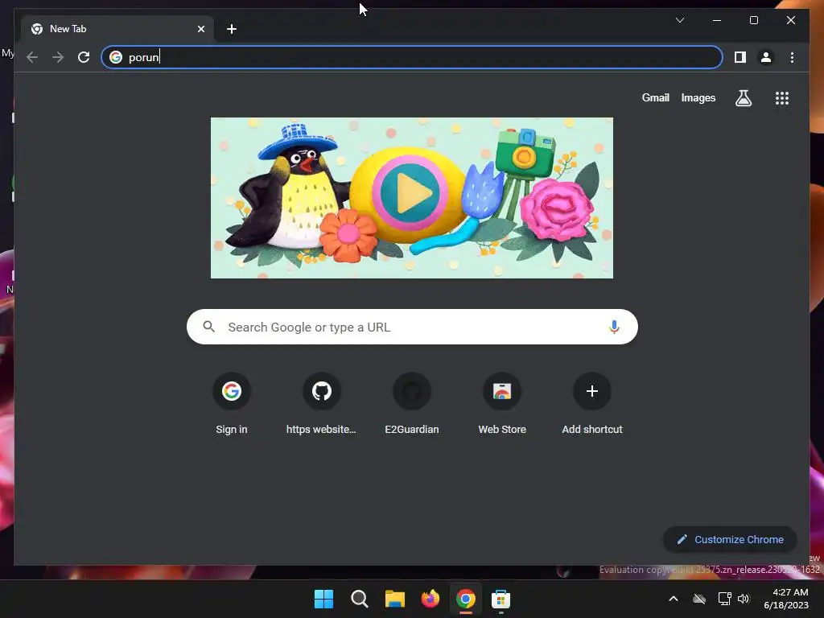The width and height of the screenshot is (824, 618).
Task: Expand hidden system tray icons
Action: coord(674,599)
